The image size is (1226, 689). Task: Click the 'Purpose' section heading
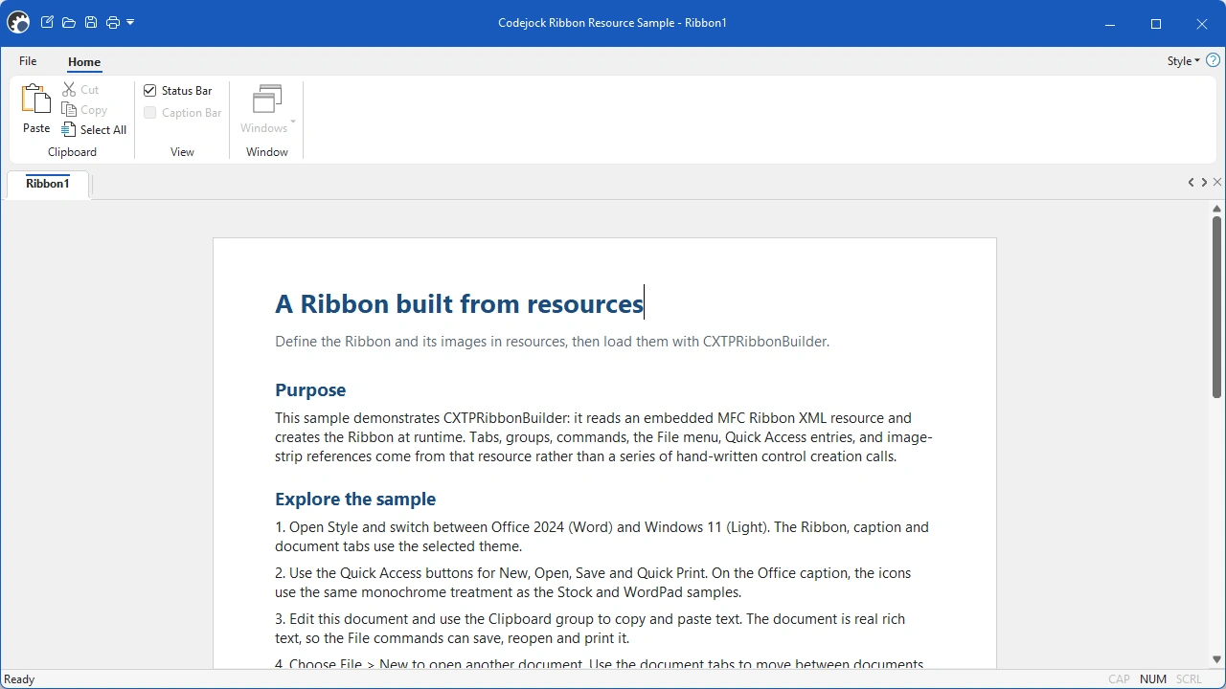coord(310,389)
